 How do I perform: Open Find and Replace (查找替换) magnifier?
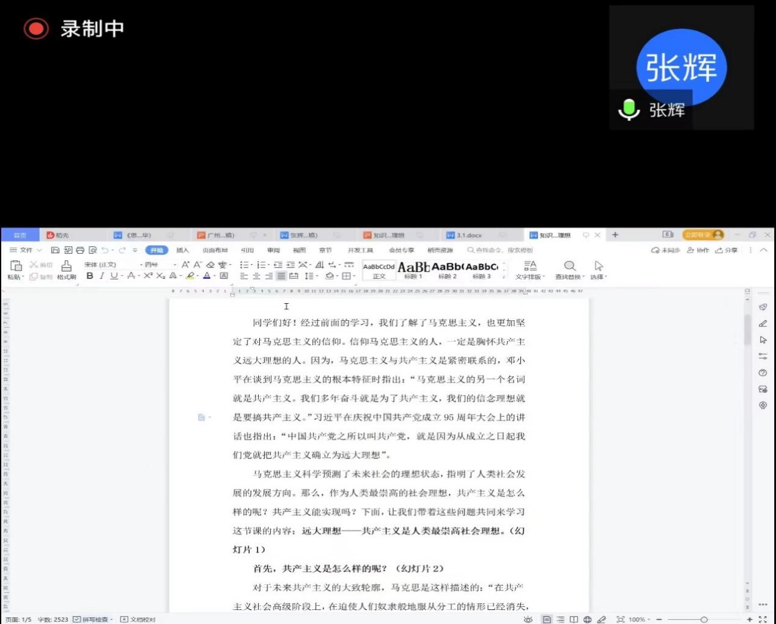coord(569,266)
